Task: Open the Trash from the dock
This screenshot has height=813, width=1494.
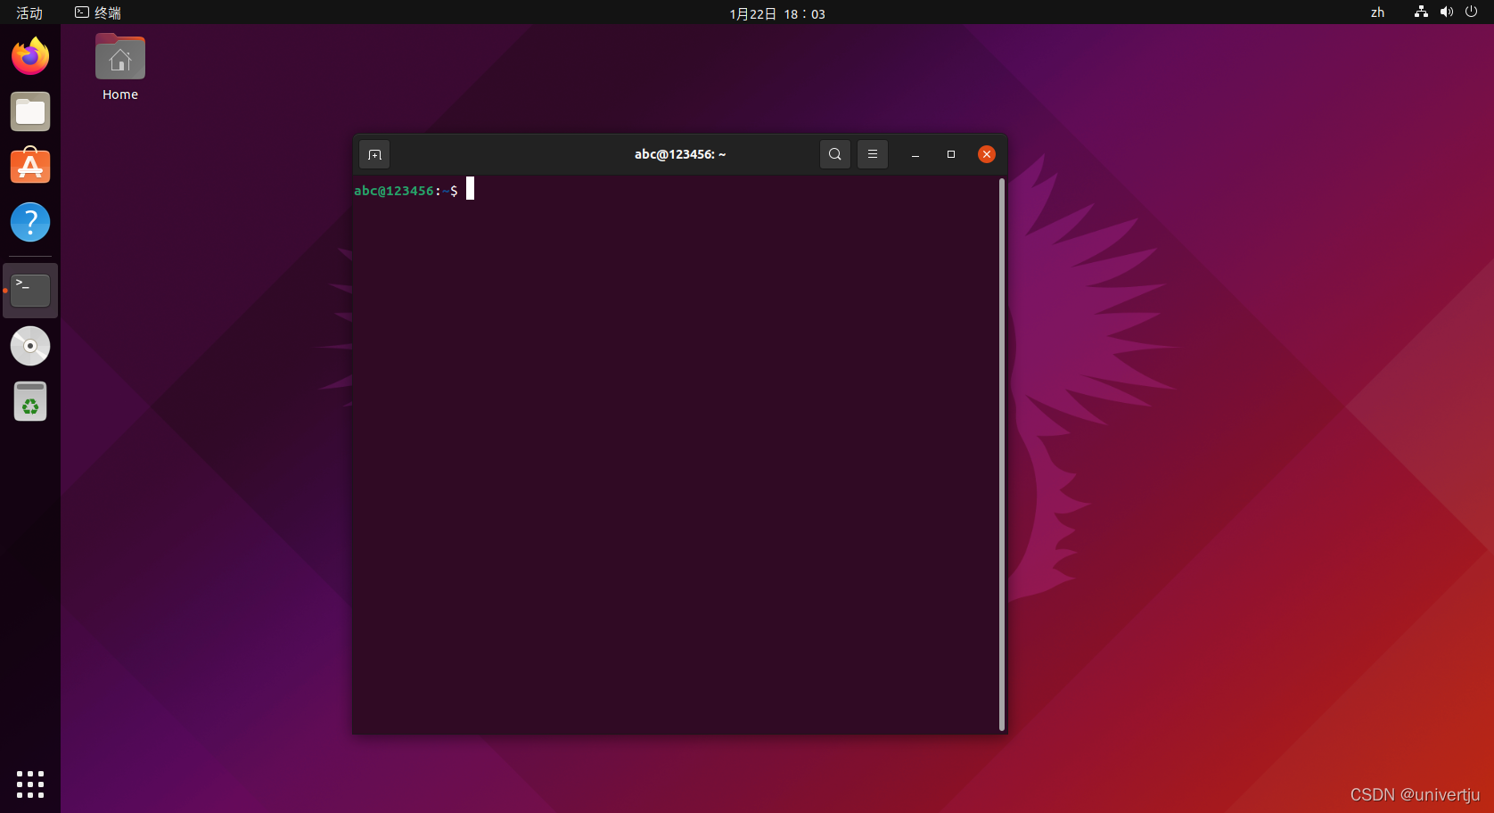Action: pyautogui.click(x=30, y=401)
